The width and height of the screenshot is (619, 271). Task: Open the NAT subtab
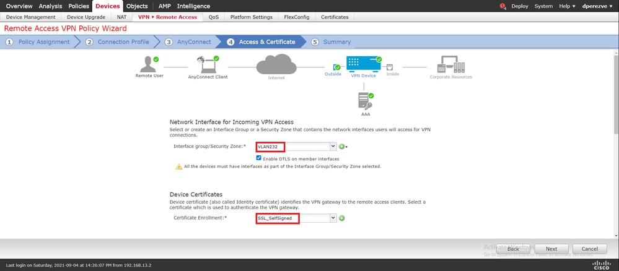(x=121, y=17)
